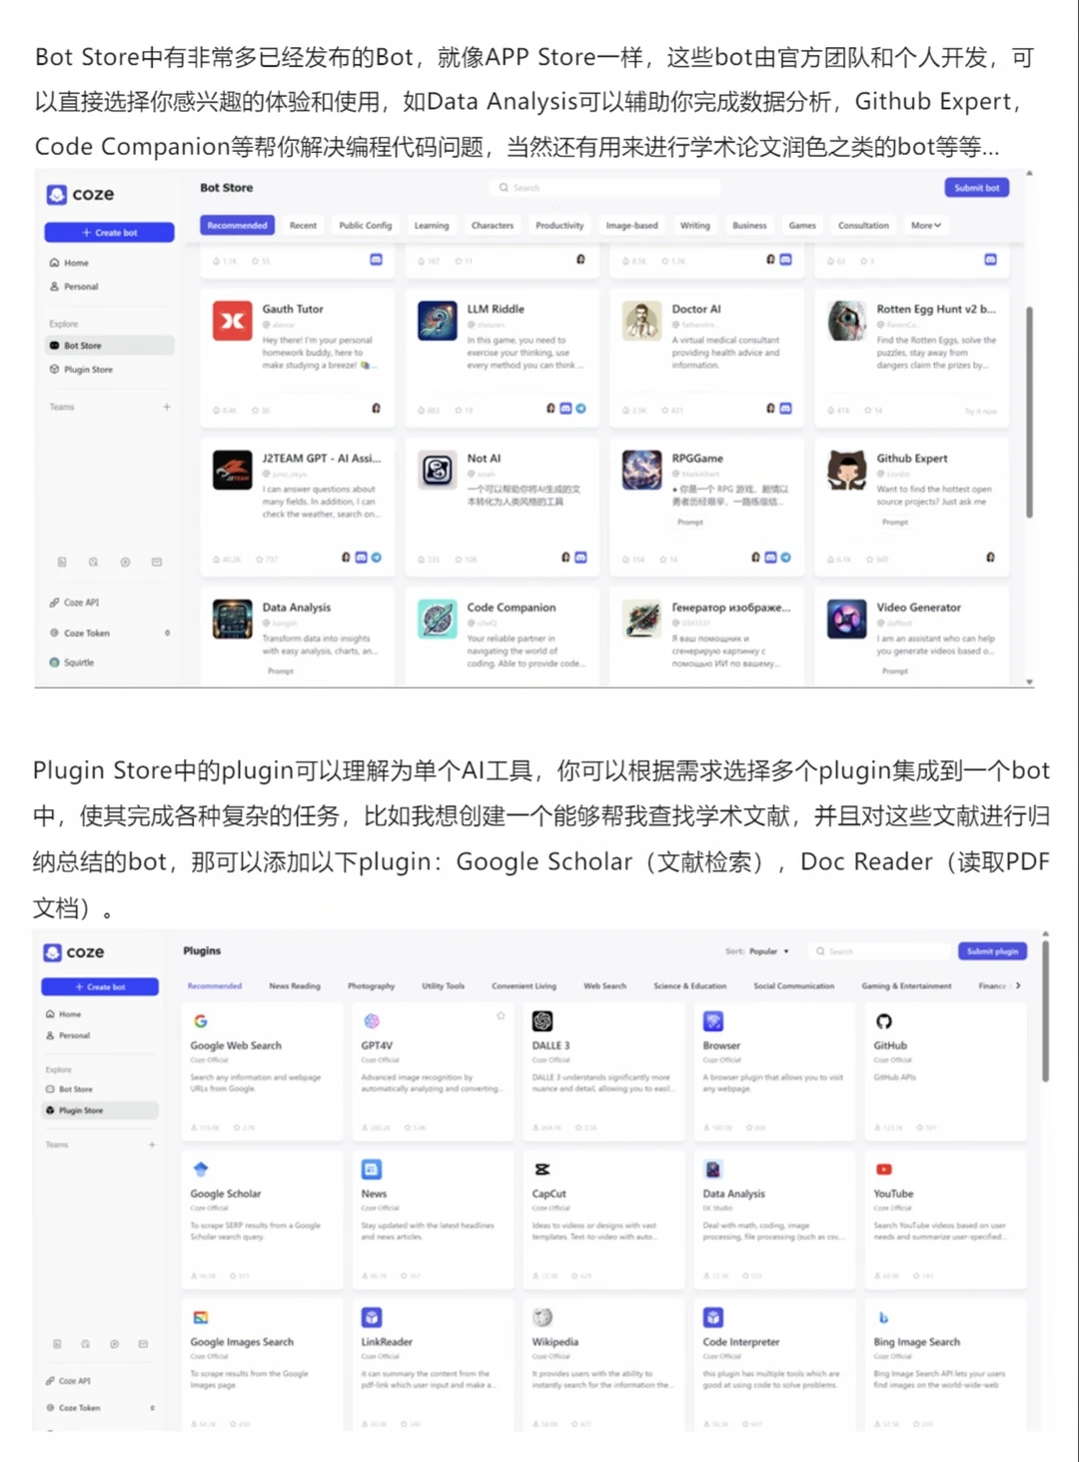Open the Web Search plugin category
The width and height of the screenshot is (1079, 1462).
604,986
